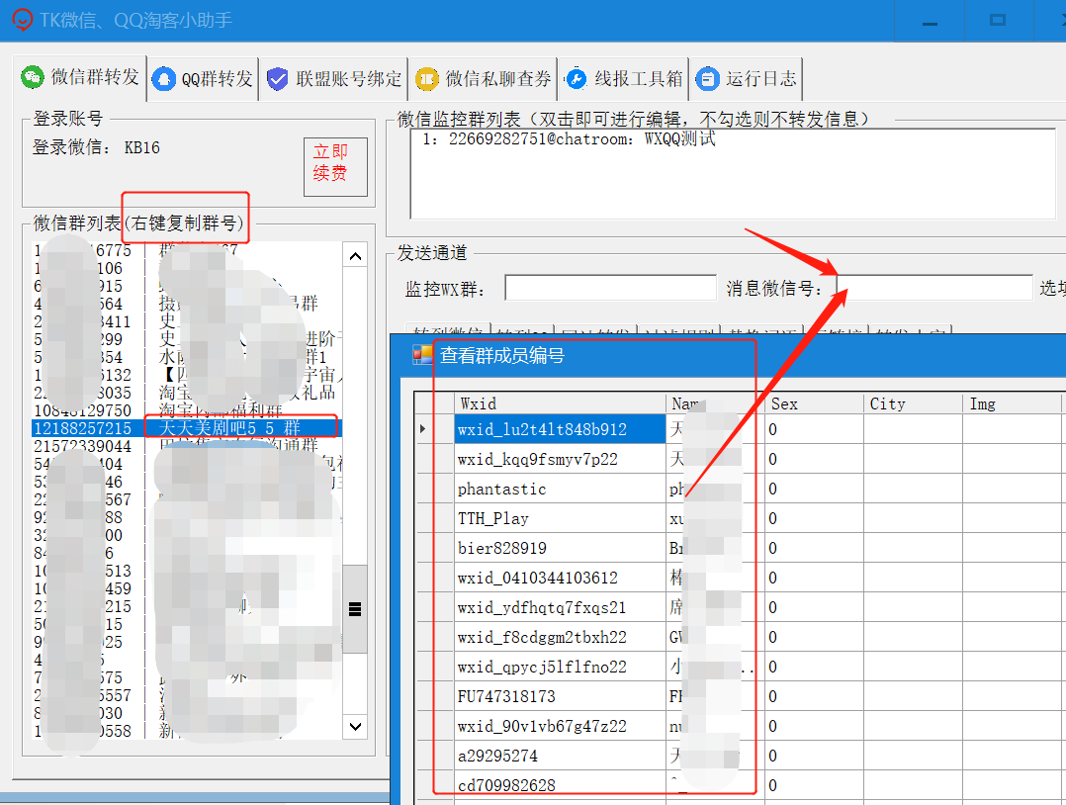The width and height of the screenshot is (1066, 805).
Task: Click the log icon on 运行日志 tab
Action: 707,79
